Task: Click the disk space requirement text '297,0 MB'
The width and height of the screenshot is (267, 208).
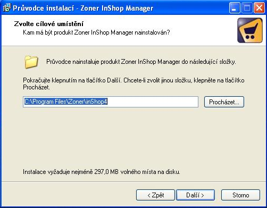Action: coord(106,172)
